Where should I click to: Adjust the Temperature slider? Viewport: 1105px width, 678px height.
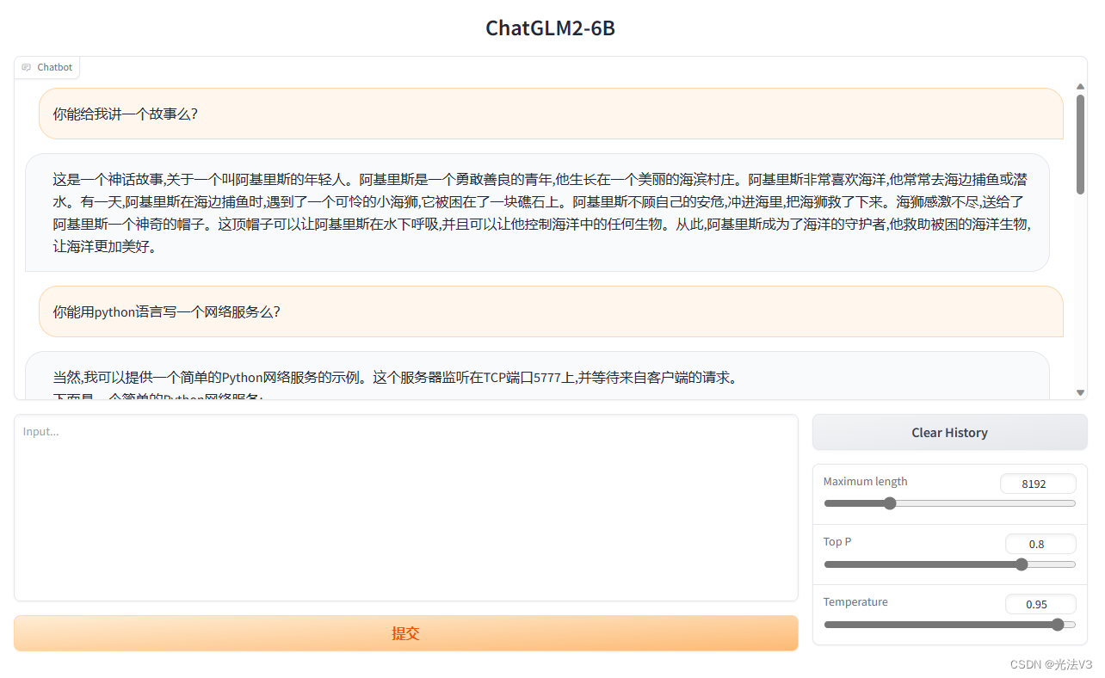click(949, 625)
